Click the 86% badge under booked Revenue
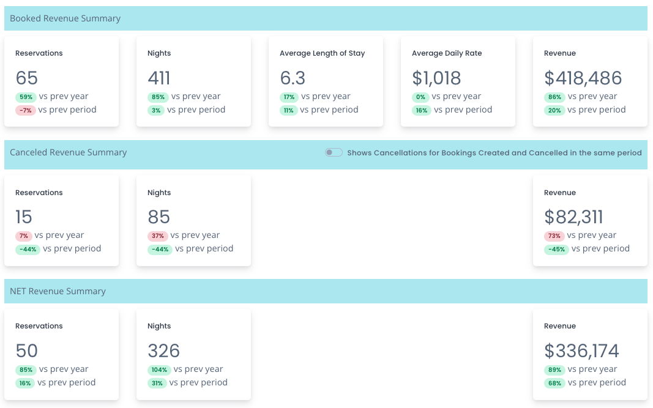The height and width of the screenshot is (408, 653). pyautogui.click(x=554, y=97)
